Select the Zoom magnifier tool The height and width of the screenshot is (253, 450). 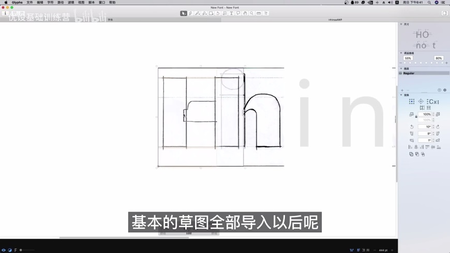pos(252,13)
